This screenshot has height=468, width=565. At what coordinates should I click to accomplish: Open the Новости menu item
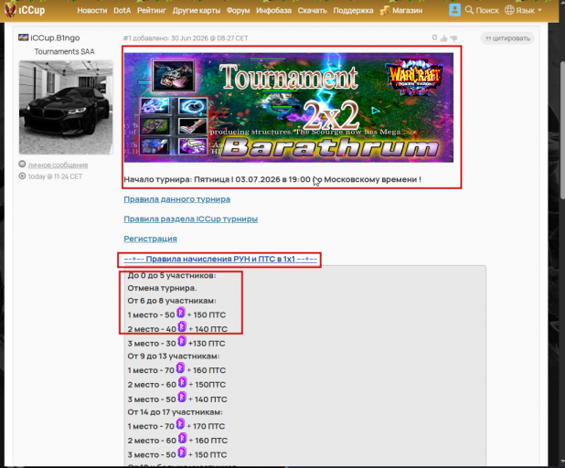92,10
